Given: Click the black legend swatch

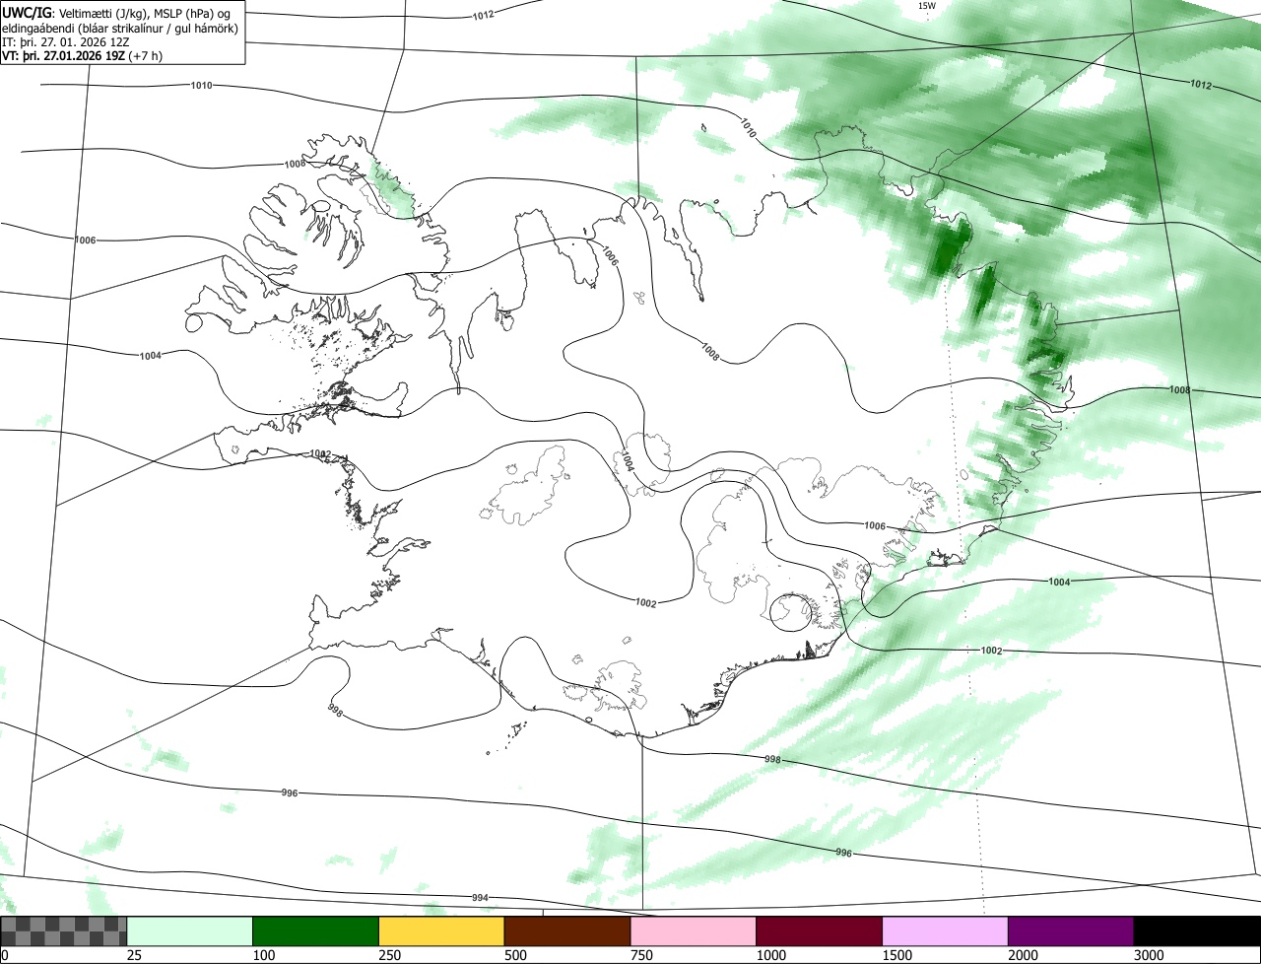Looking at the screenshot, I should pyautogui.click(x=1197, y=930).
